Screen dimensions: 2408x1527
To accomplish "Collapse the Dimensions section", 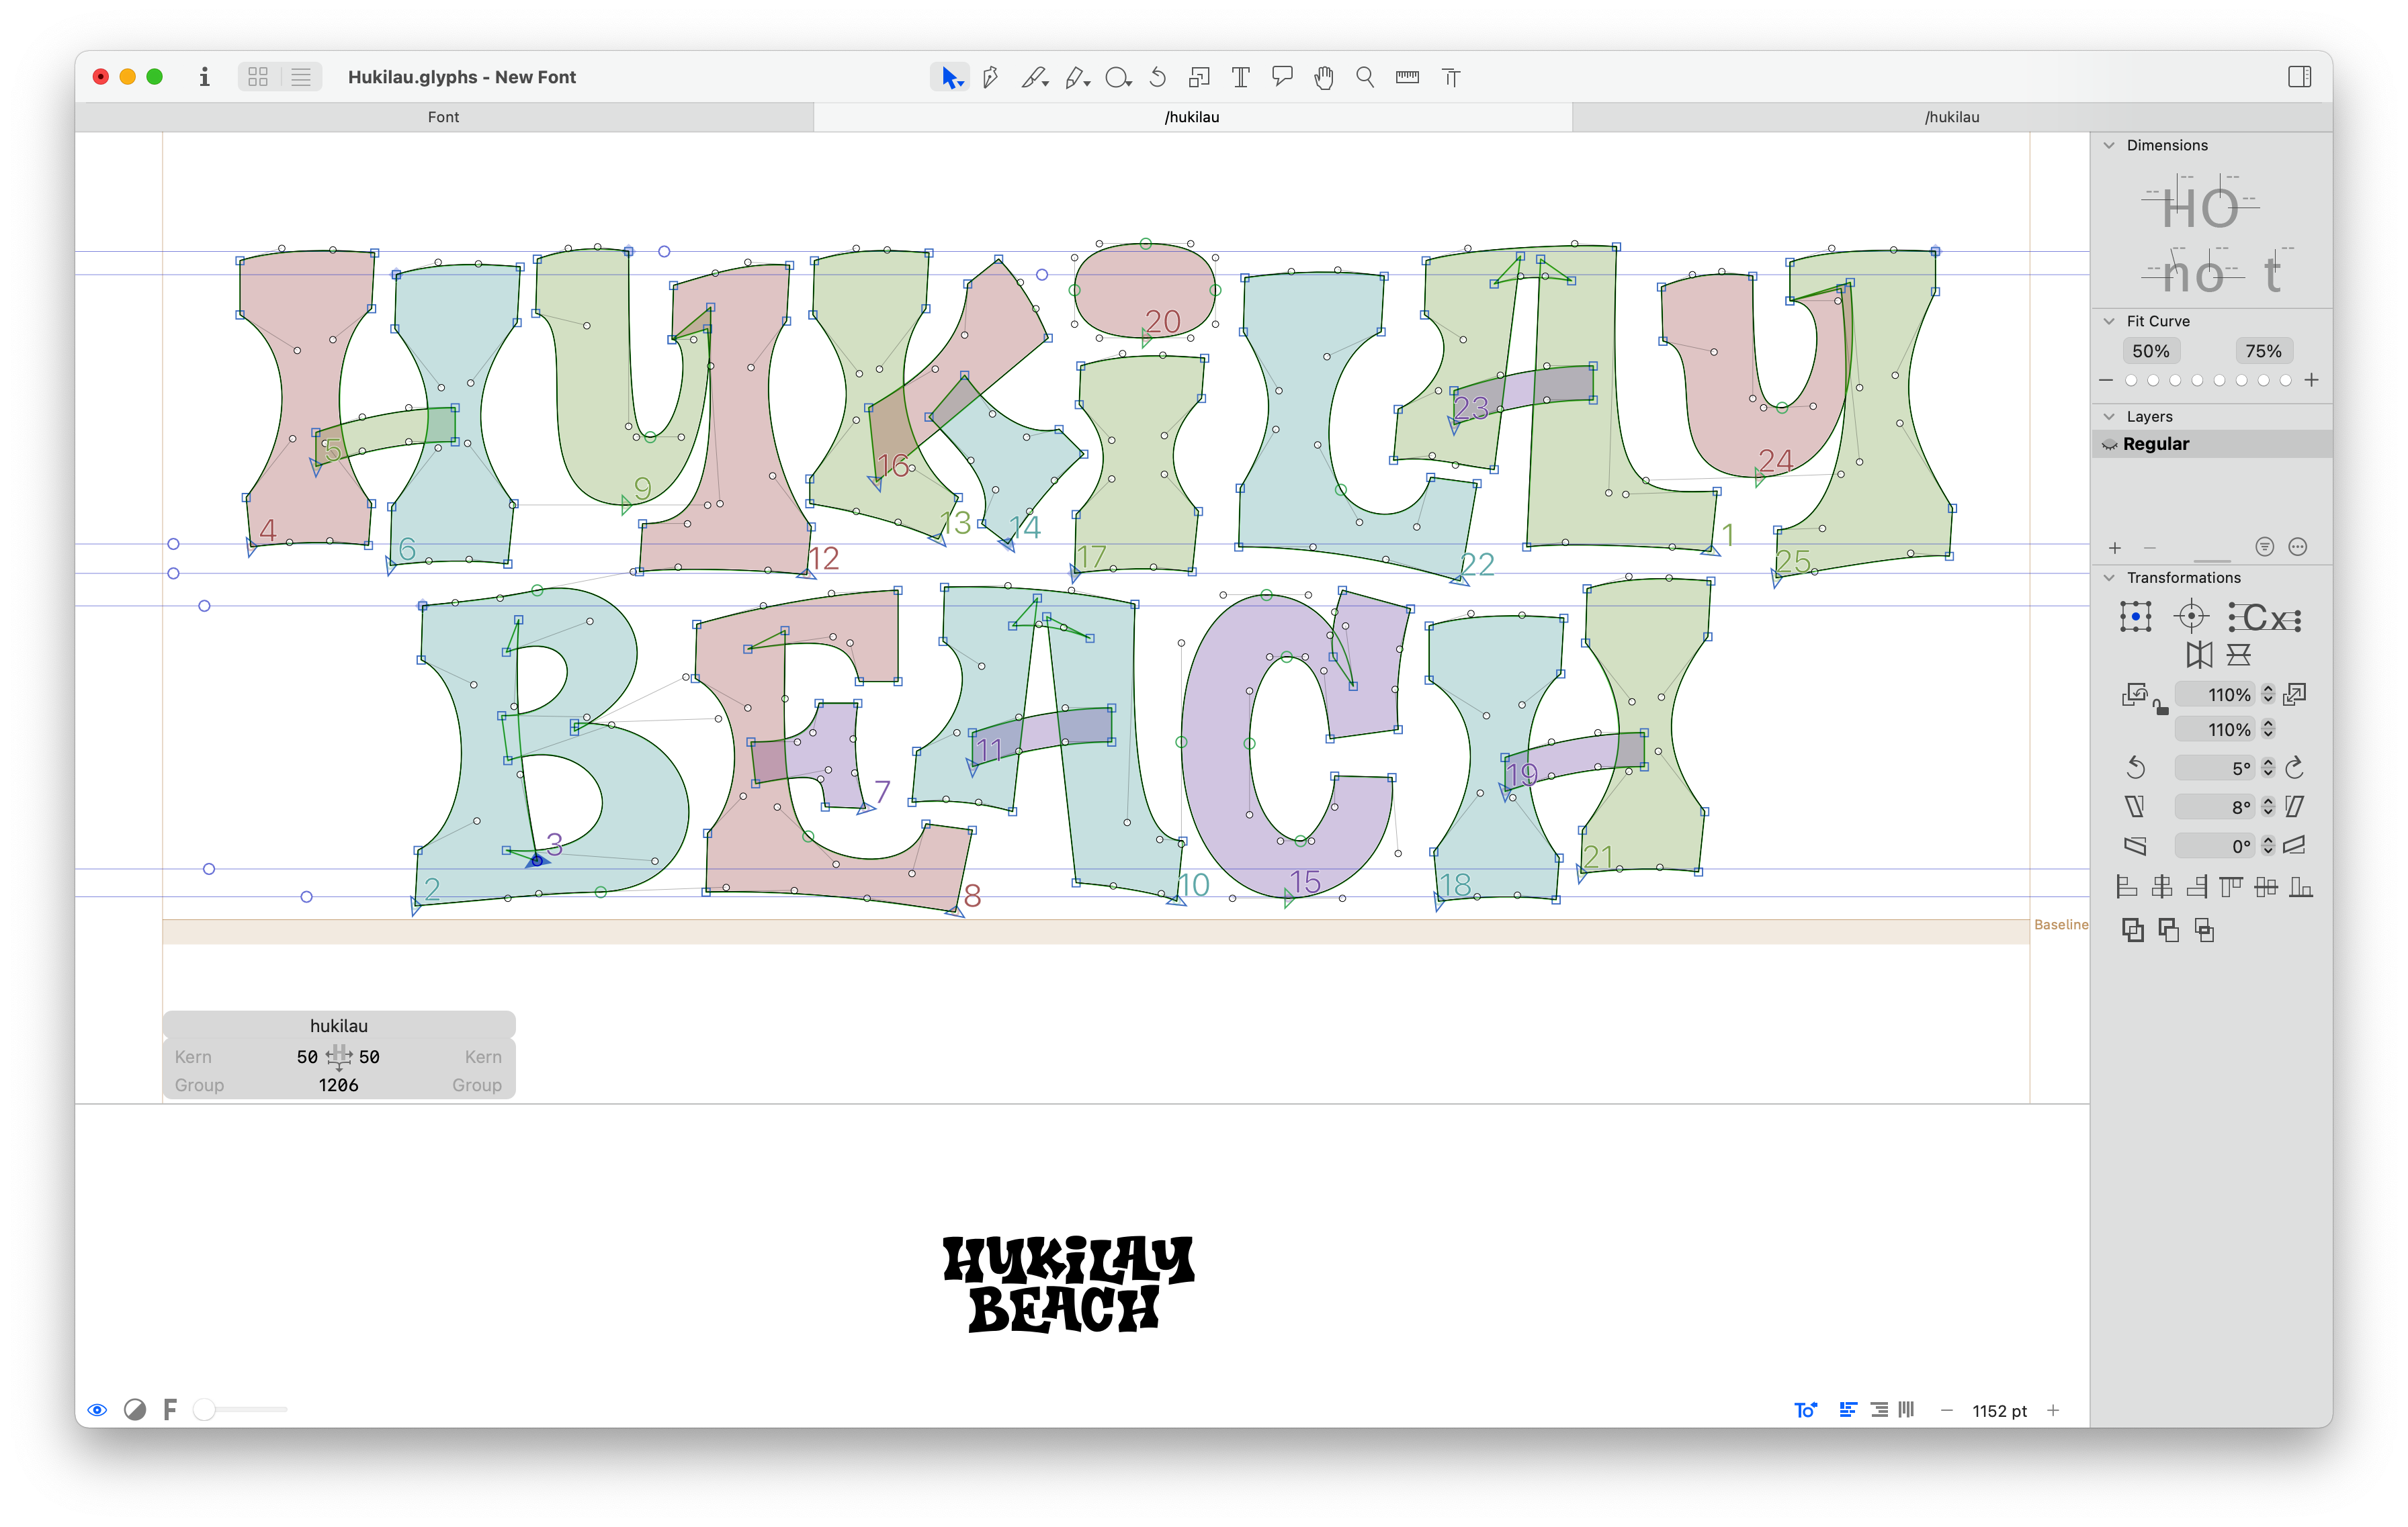I will [x=2109, y=145].
